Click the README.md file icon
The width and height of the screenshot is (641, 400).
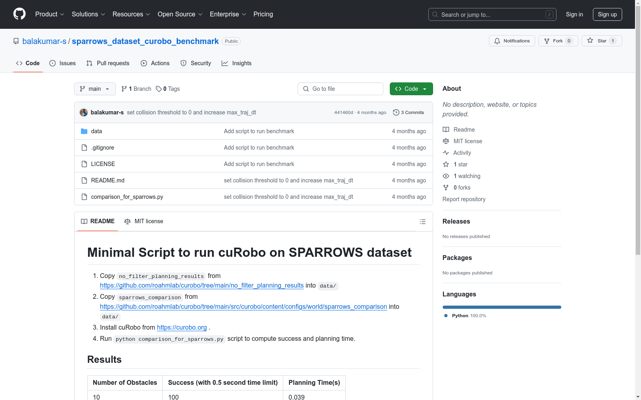pyautogui.click(x=84, y=180)
